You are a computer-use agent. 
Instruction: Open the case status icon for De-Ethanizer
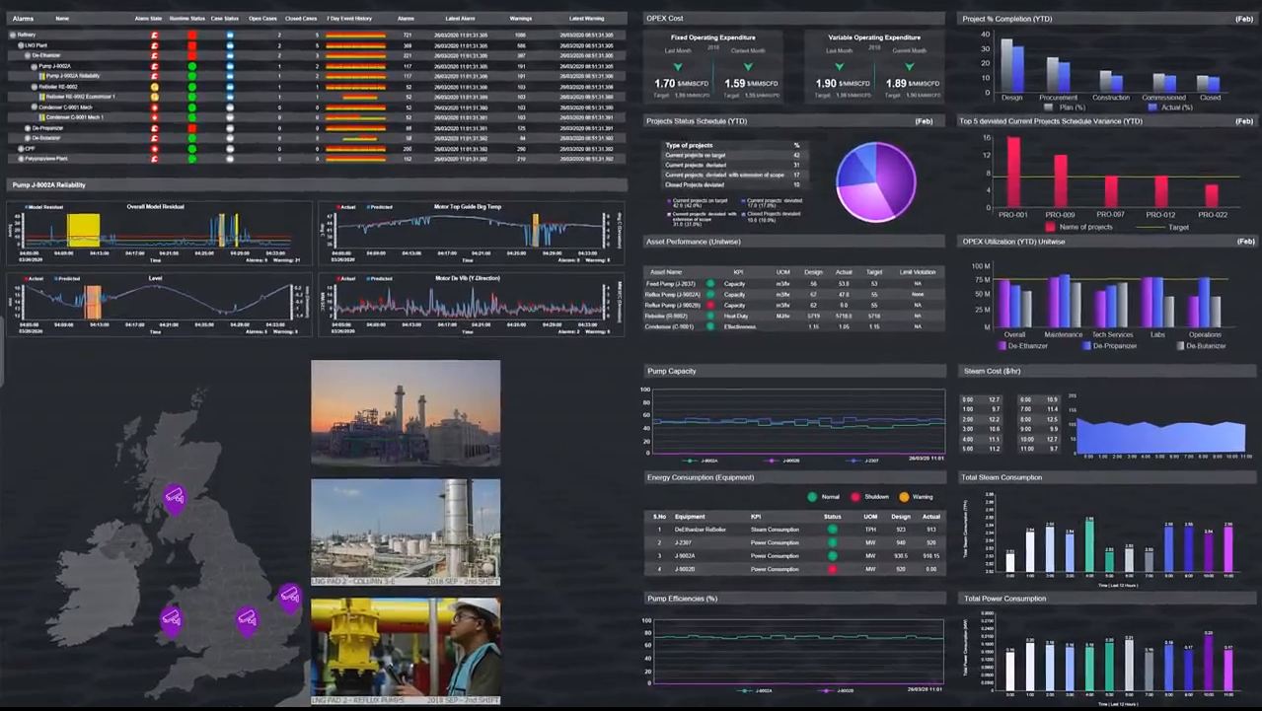click(230, 55)
